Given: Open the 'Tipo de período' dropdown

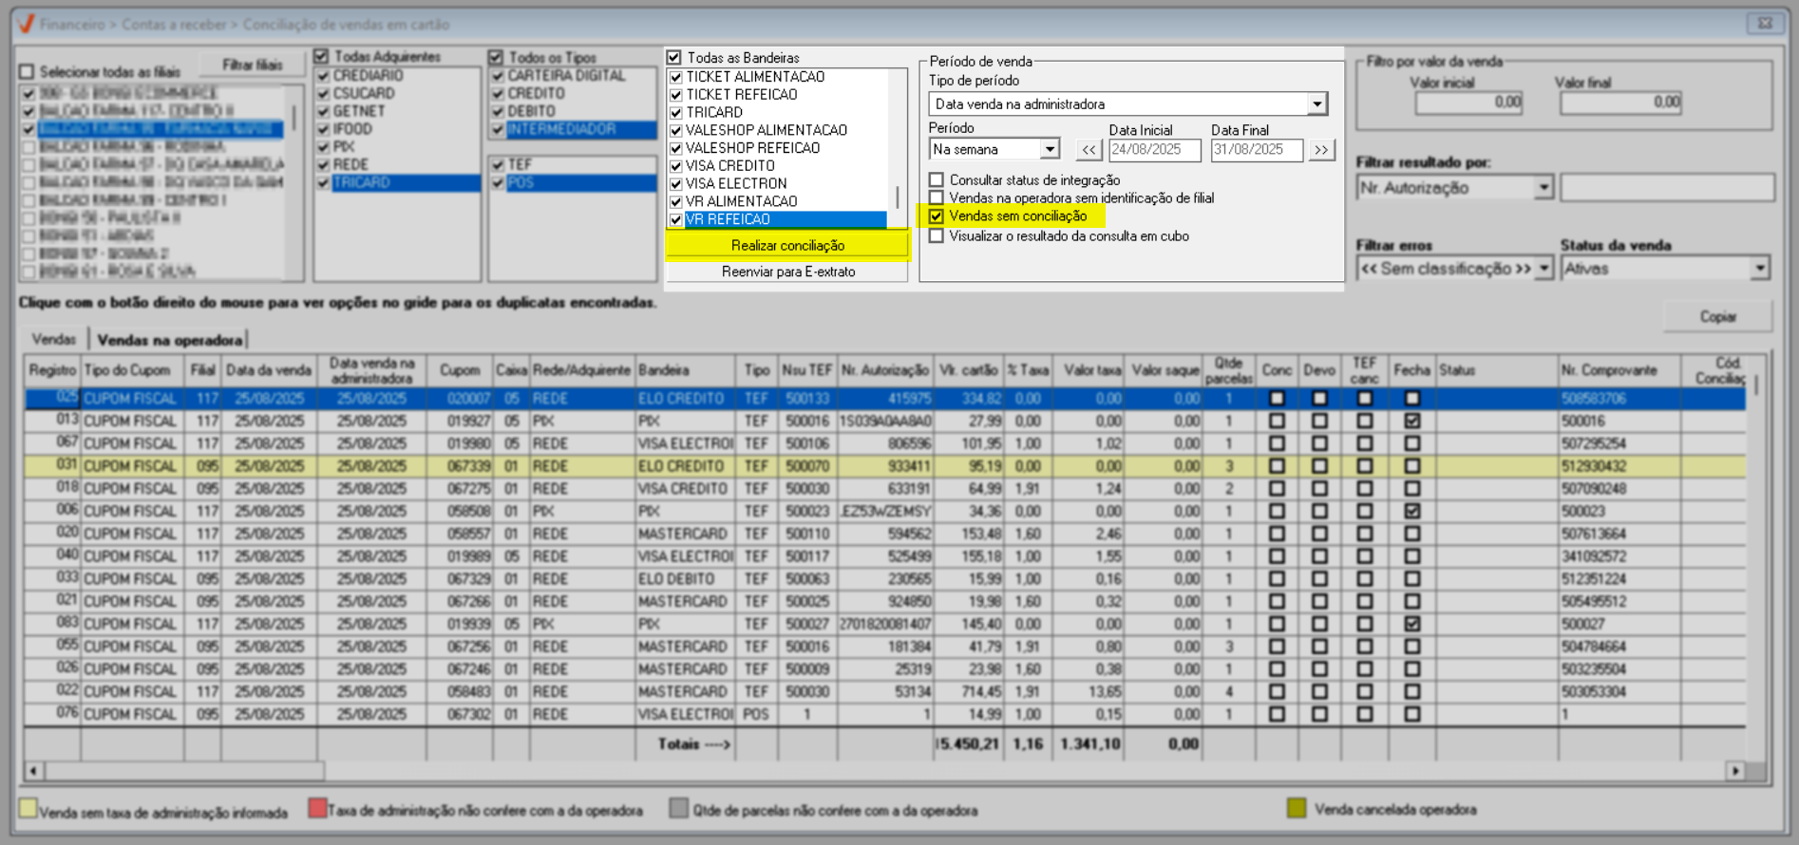Looking at the screenshot, I should [x=1316, y=104].
